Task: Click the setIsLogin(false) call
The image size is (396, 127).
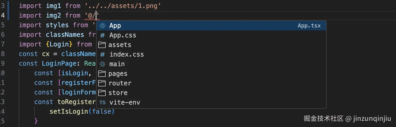Action: (82, 112)
